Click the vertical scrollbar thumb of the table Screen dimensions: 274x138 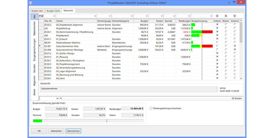(x=241, y=33)
